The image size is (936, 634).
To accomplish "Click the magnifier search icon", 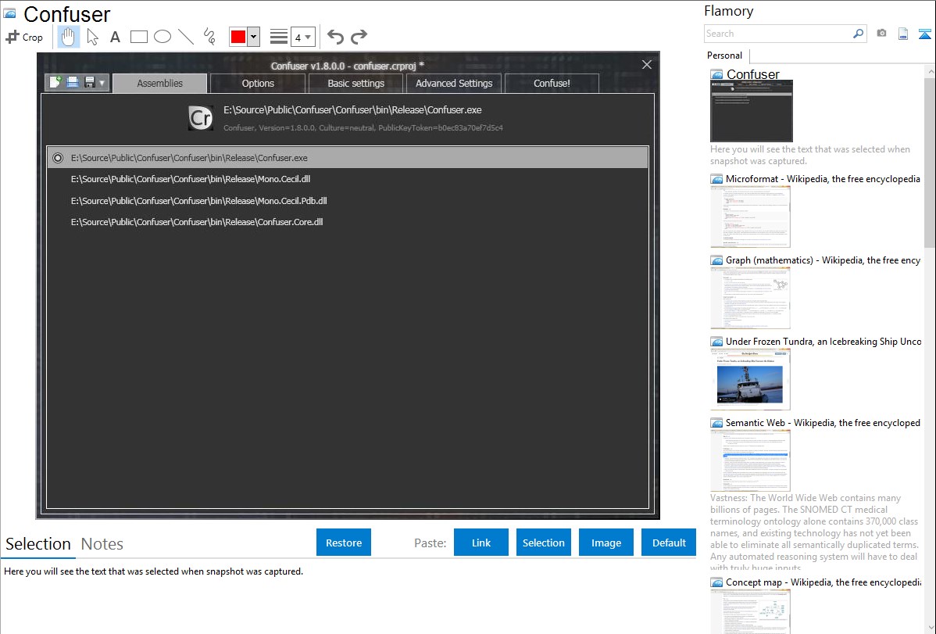I will pos(858,34).
